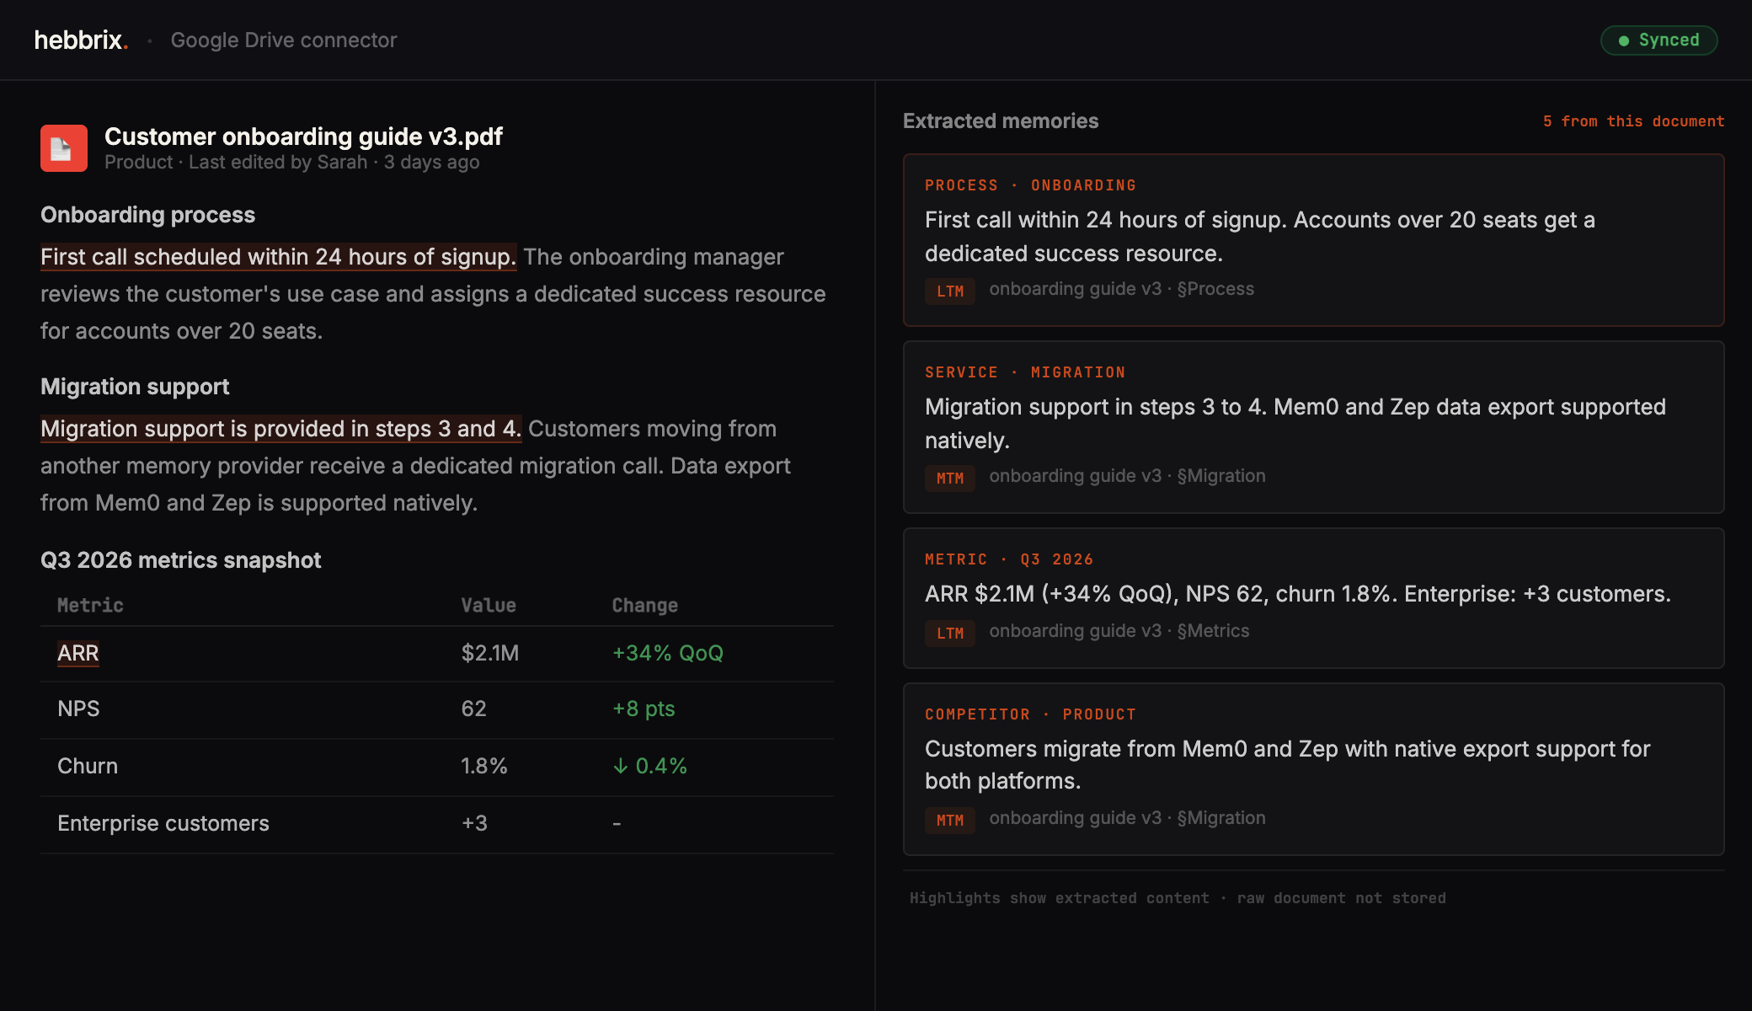This screenshot has width=1752, height=1011.
Task: Click the LTM badge on Metric card
Action: 949,634
